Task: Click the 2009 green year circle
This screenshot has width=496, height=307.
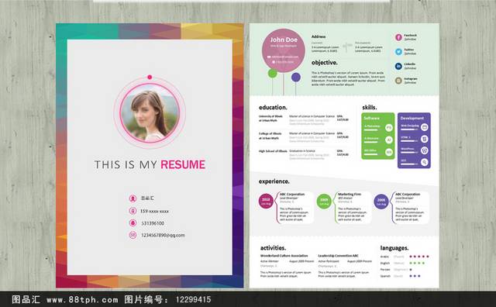Action: click(x=324, y=202)
